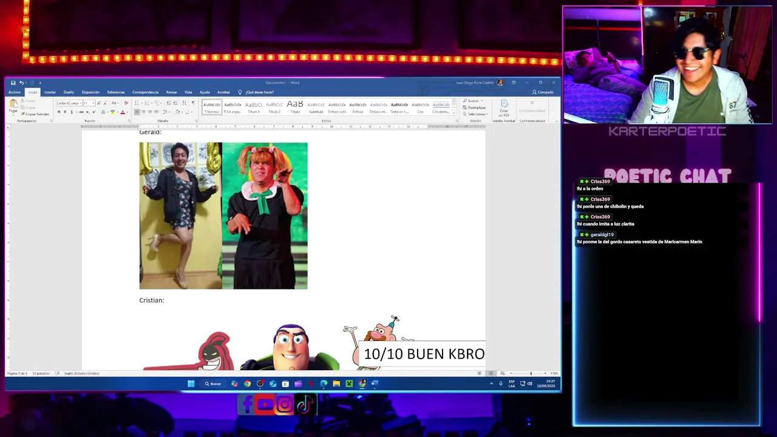This screenshot has height=437, width=777.
Task: Switch to the Insertar tab
Action: tap(50, 92)
